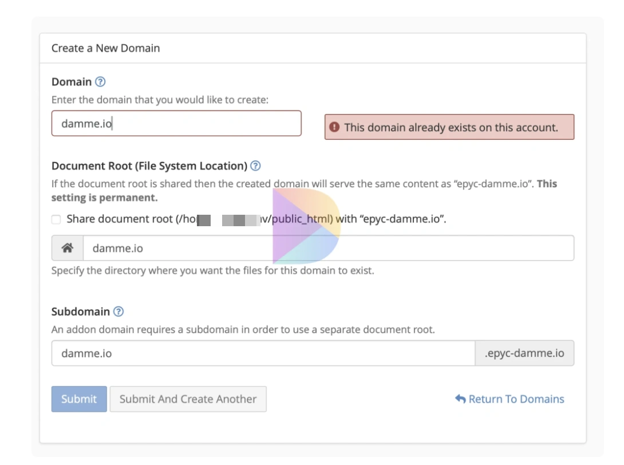Image resolution: width=624 pixels, height=465 pixels.
Task: Enable the Share document root checkbox
Action: click(56, 219)
